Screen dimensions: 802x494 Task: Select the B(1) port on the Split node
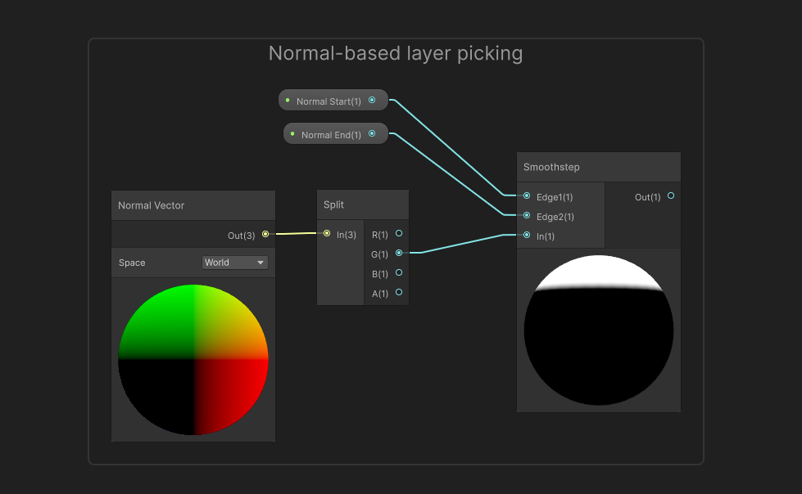398,273
